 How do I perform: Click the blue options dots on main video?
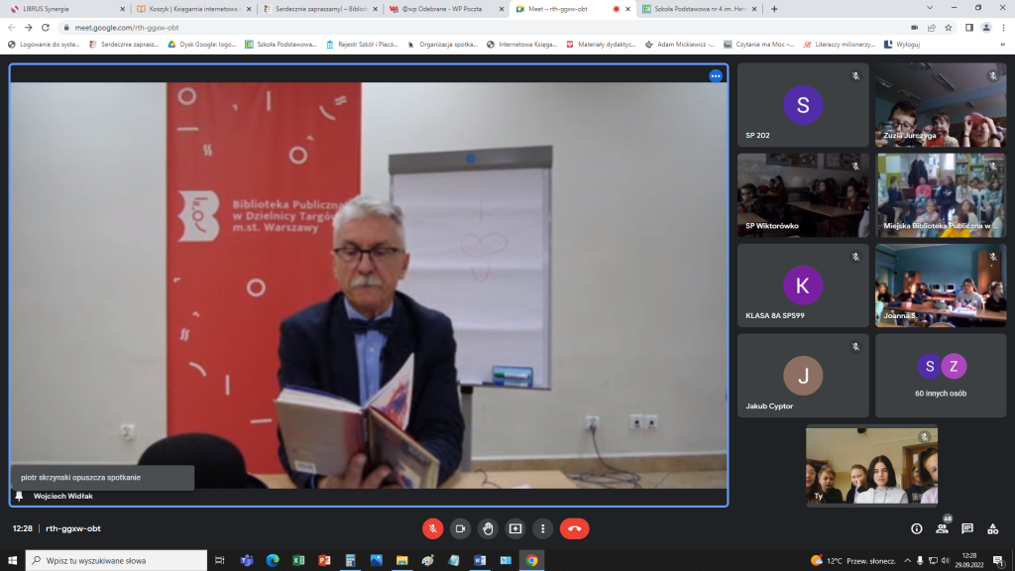[715, 76]
